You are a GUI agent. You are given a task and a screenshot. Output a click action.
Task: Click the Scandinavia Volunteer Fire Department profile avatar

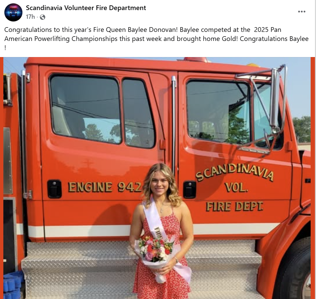(x=13, y=12)
